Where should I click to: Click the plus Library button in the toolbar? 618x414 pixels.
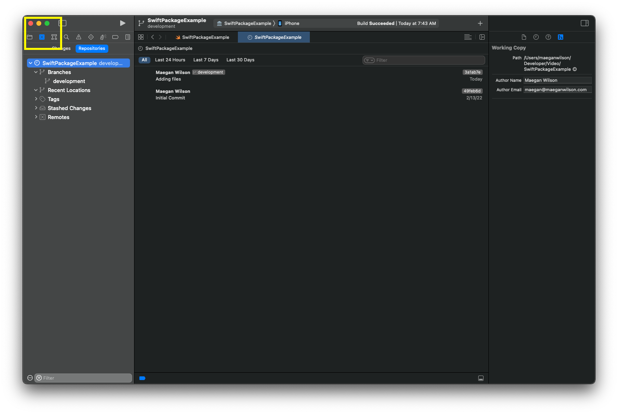tap(480, 23)
